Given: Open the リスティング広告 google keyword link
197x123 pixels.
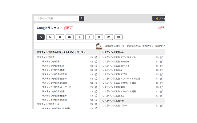Looking at the screenshot, I should coord(54,83).
